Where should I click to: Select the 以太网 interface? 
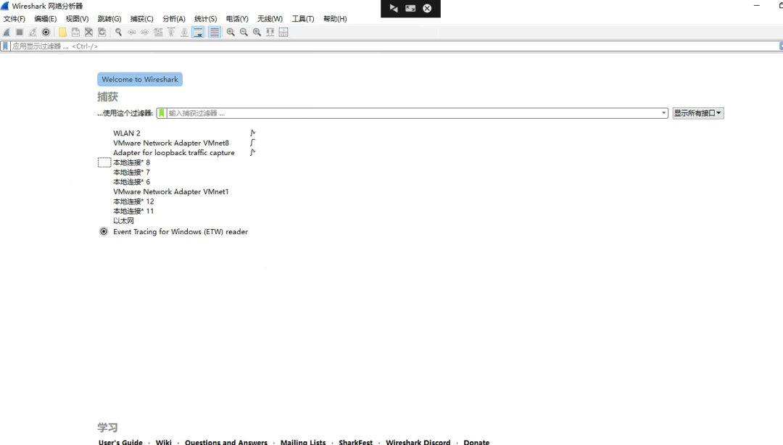tap(123, 221)
